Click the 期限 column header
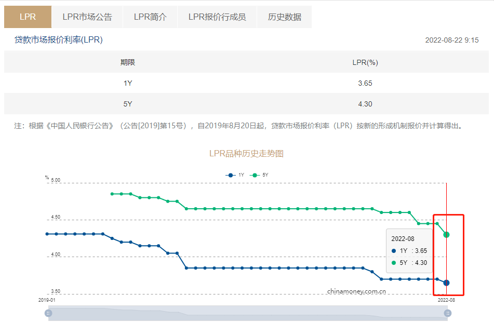 point(128,62)
